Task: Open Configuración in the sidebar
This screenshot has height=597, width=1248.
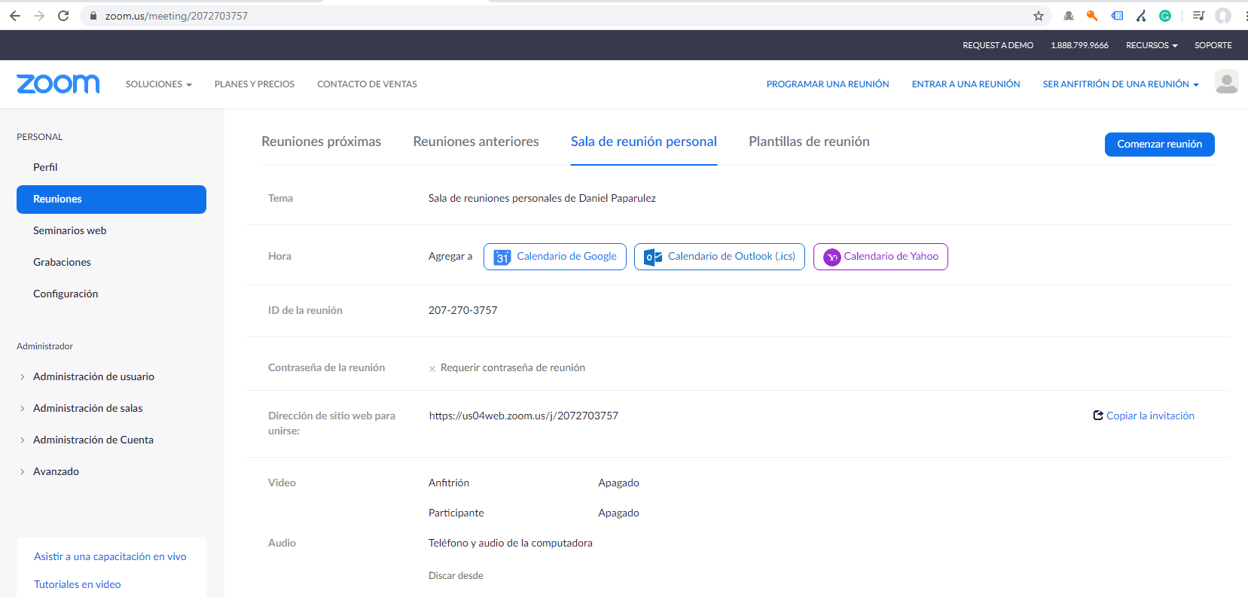Action: [x=66, y=294]
